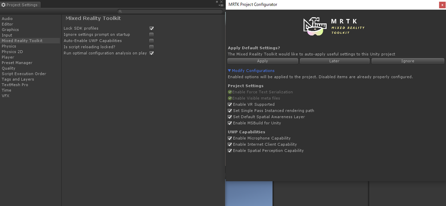Select Mixed Reality Toolkit category

30,41
